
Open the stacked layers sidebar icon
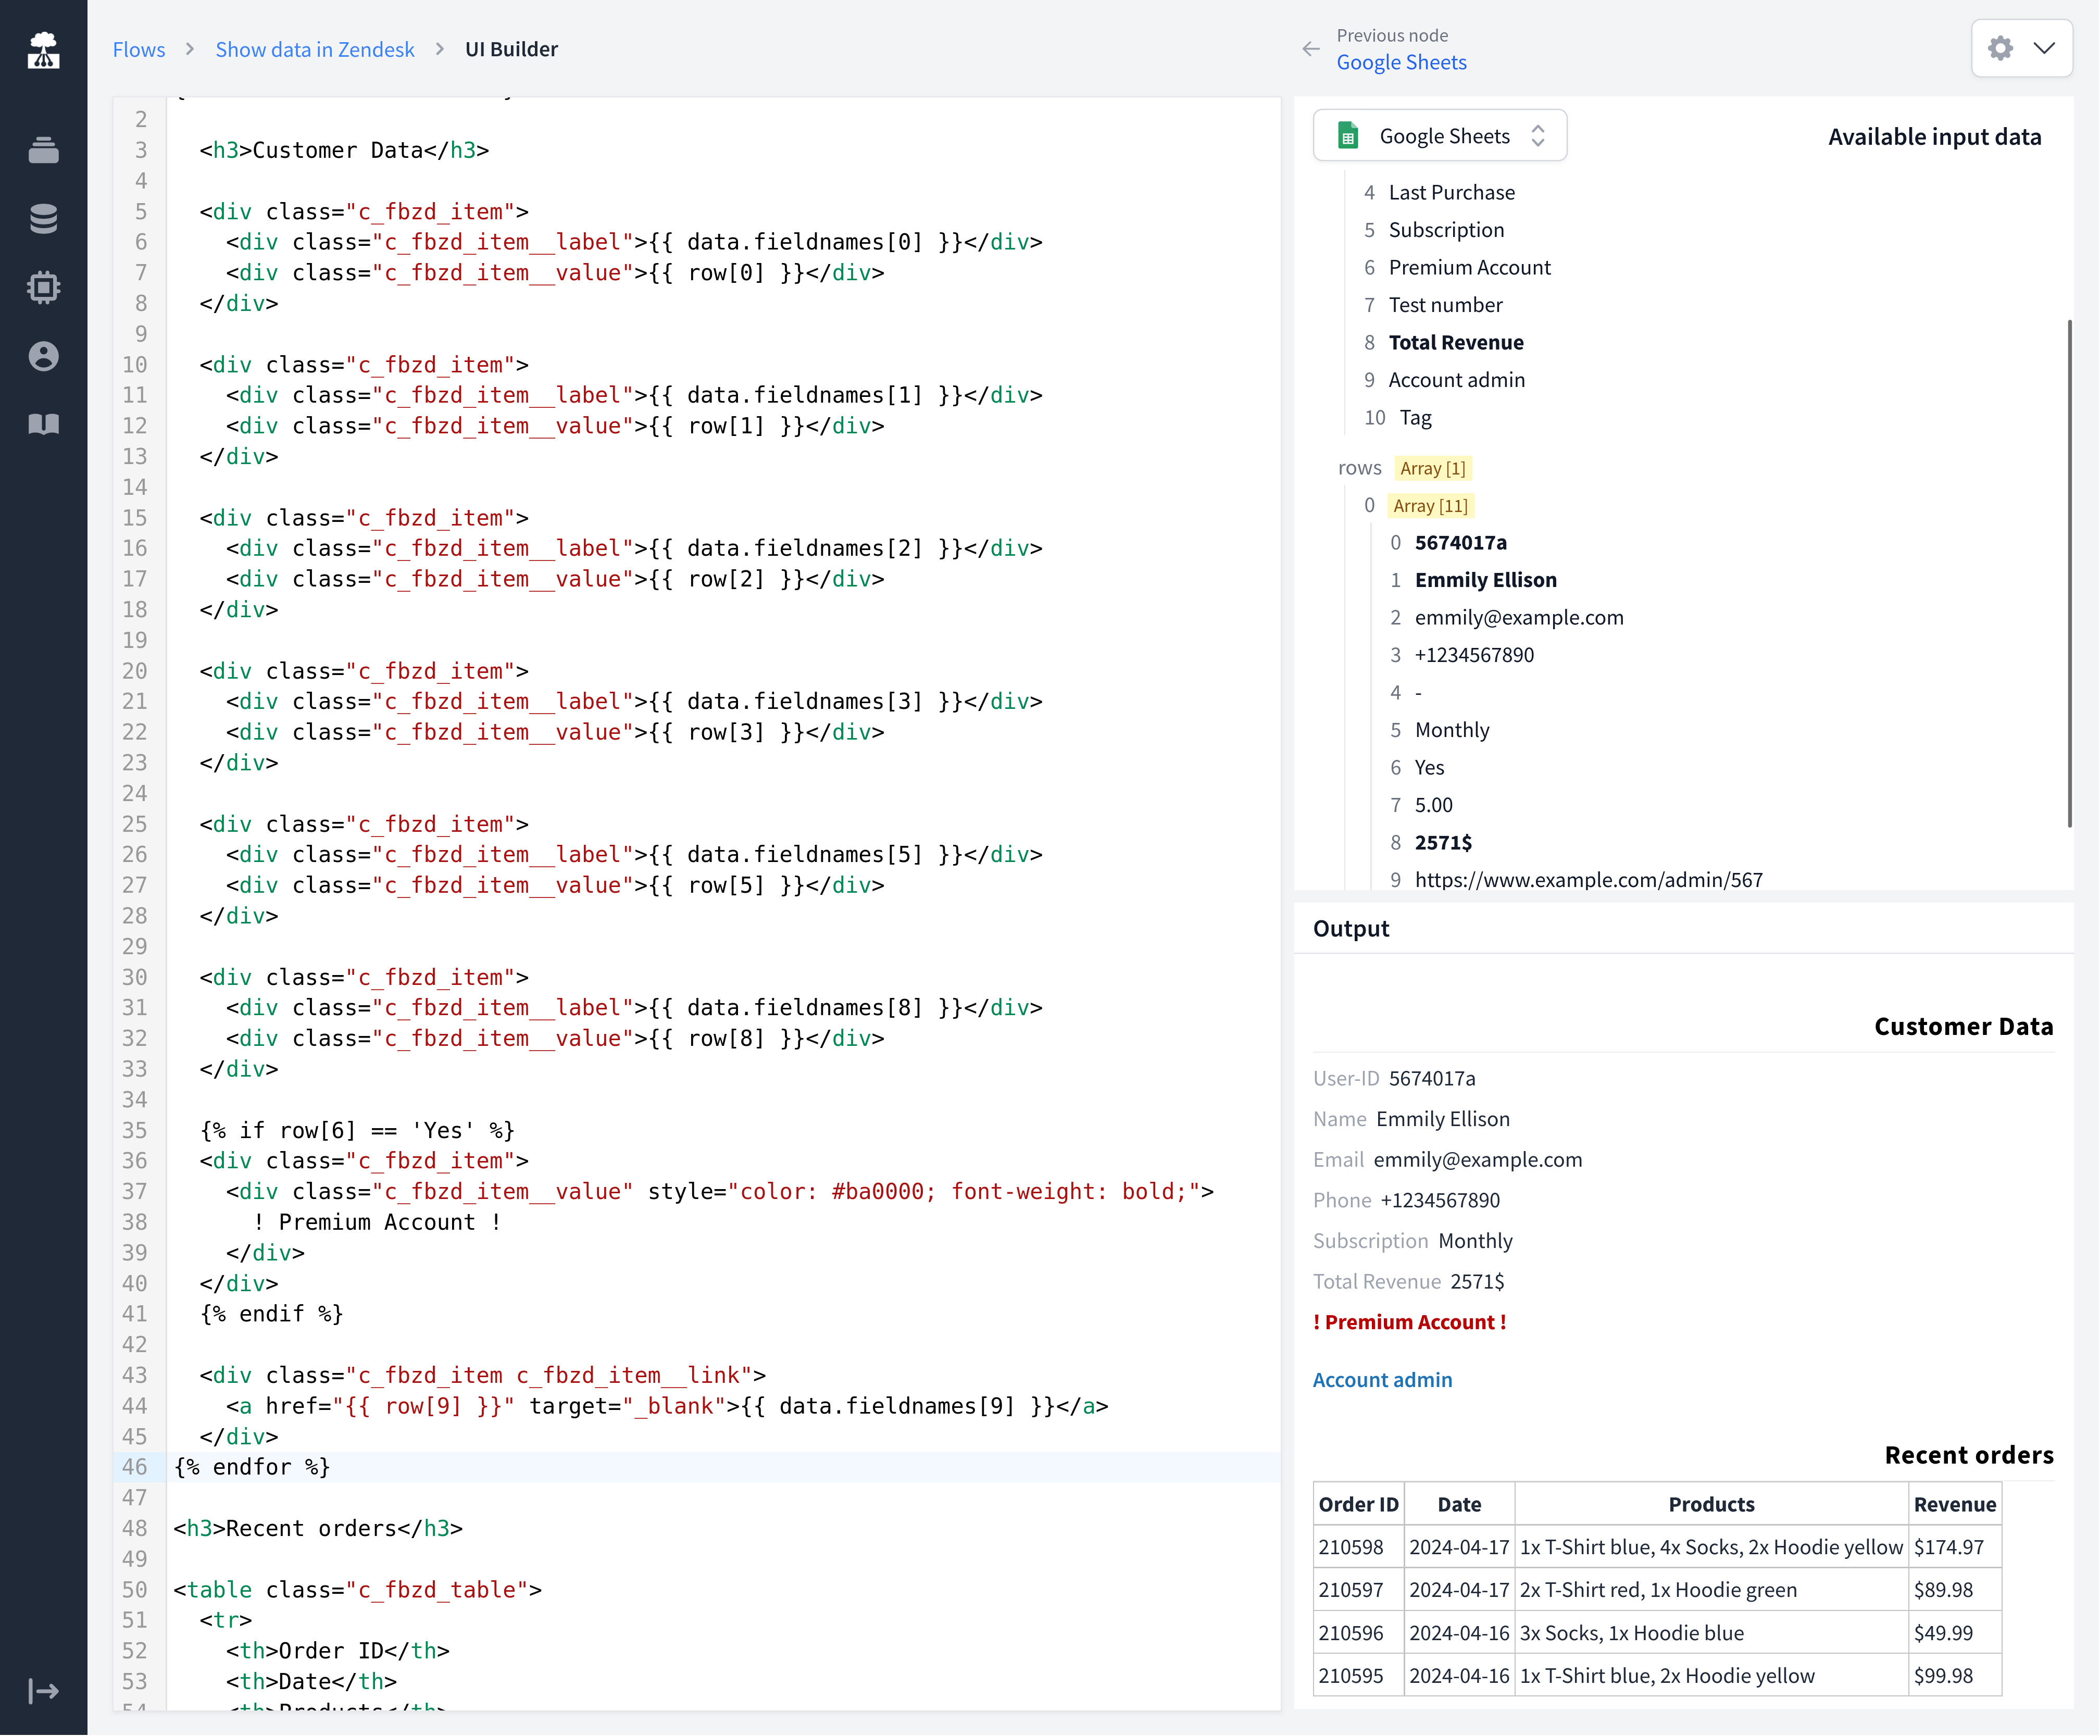43,150
